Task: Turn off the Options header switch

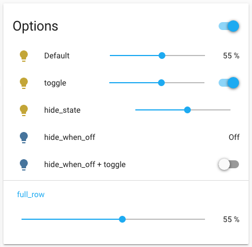Action: (x=229, y=26)
